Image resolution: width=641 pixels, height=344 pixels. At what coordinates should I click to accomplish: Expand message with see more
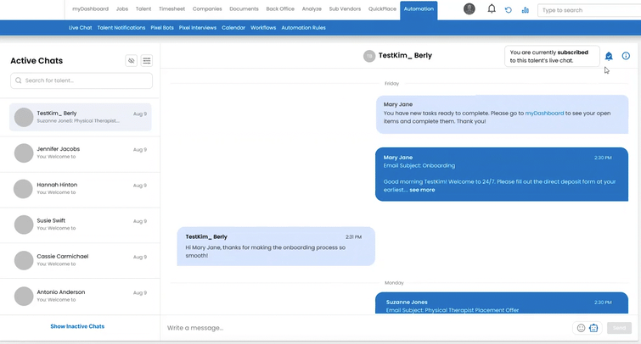click(422, 190)
